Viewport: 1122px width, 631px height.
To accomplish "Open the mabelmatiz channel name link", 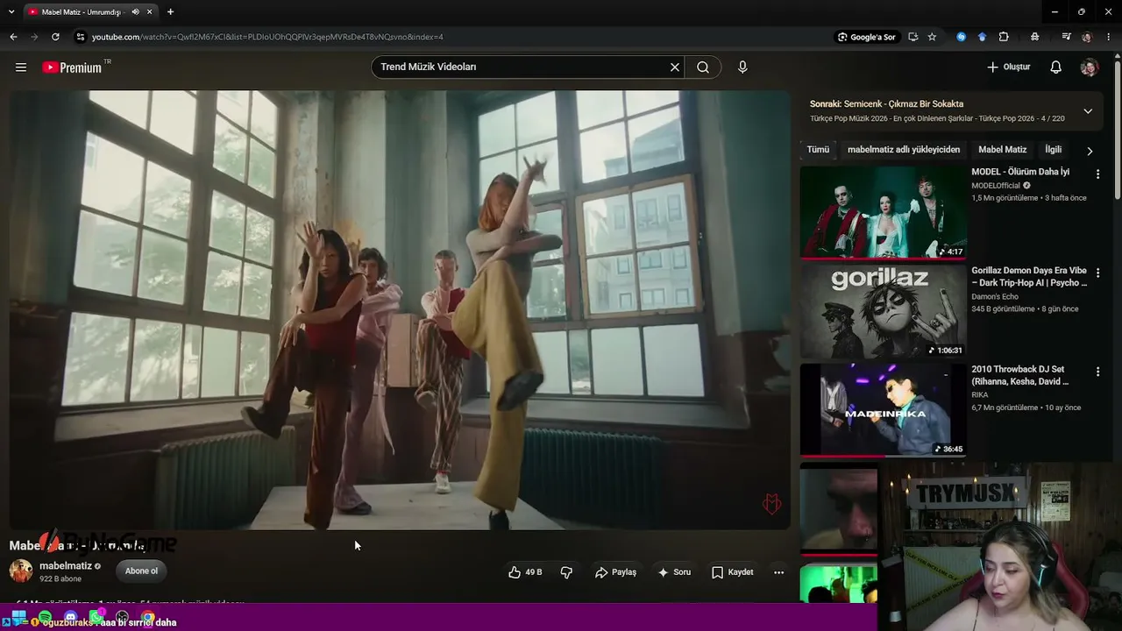I will pyautogui.click(x=65, y=566).
